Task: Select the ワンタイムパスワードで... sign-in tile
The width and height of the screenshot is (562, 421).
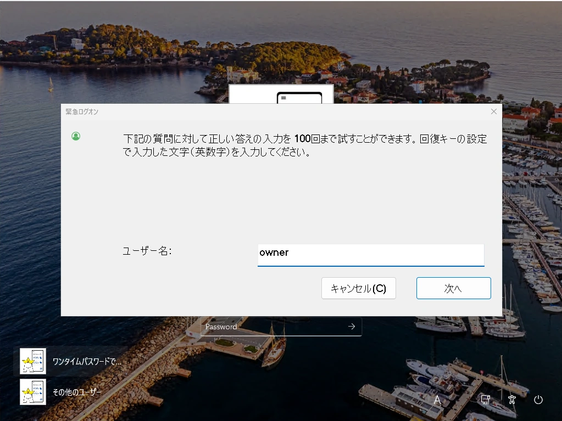Action: 70,361
